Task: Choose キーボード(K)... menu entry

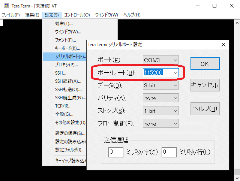Action: pos(67,48)
